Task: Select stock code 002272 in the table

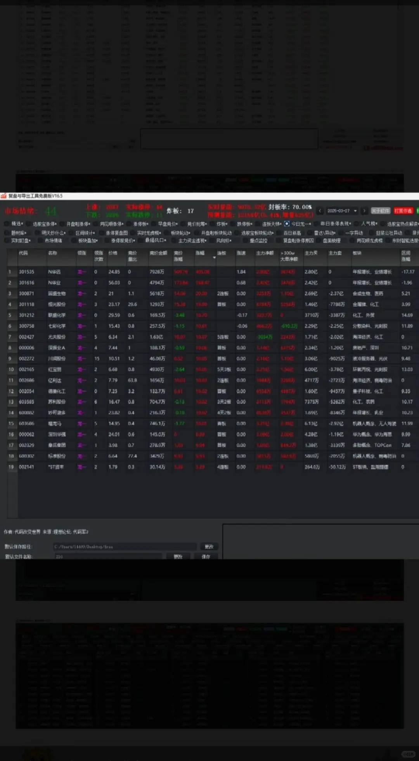Action: (26, 359)
